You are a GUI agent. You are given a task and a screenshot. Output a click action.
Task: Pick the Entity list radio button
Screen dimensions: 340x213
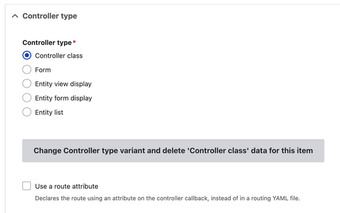pyautogui.click(x=27, y=112)
